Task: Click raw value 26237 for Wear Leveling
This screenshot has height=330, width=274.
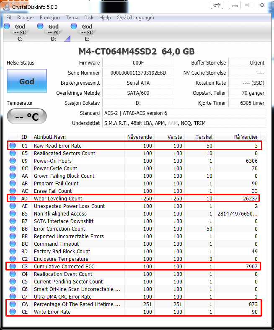Action: coord(250,198)
